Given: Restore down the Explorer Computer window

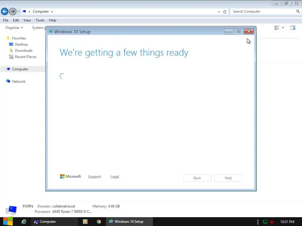Looking at the screenshot, I should [x=286, y=3].
